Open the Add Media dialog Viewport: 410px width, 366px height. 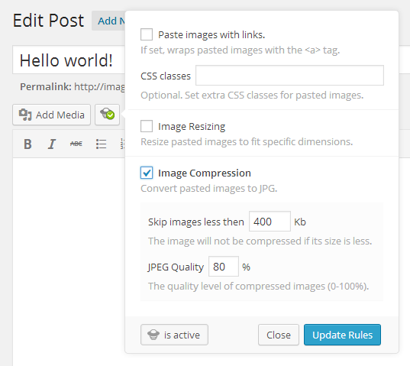[51, 115]
